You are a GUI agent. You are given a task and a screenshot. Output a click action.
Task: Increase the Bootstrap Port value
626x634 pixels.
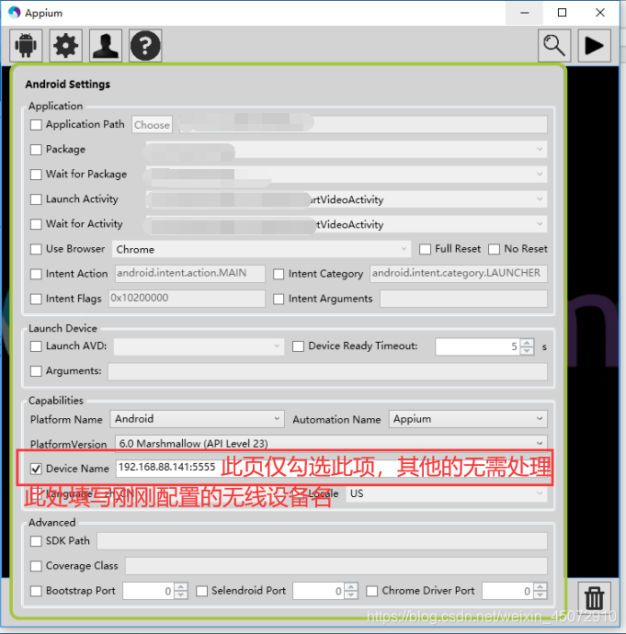point(181,587)
